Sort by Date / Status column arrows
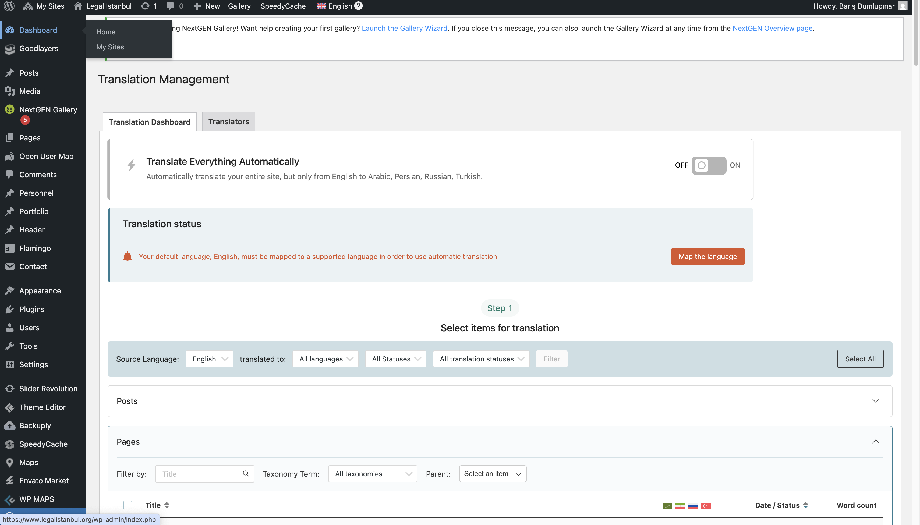 pyautogui.click(x=806, y=505)
